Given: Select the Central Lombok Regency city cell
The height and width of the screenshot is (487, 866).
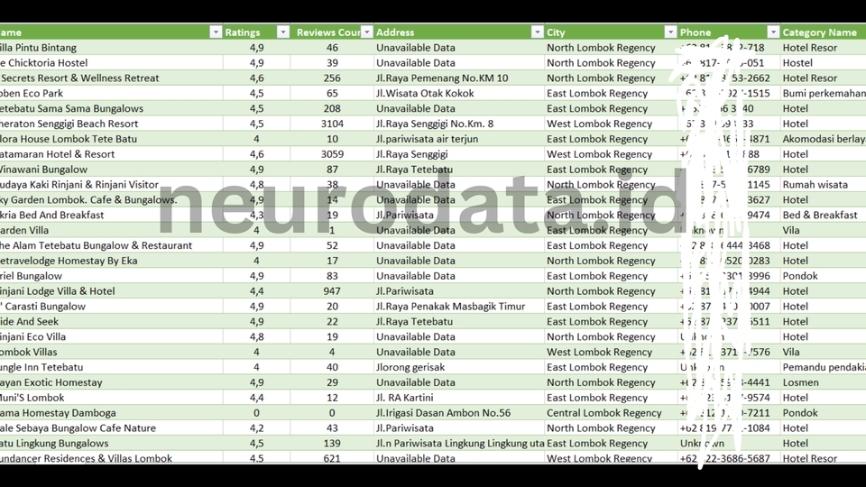Looking at the screenshot, I should (x=603, y=413).
